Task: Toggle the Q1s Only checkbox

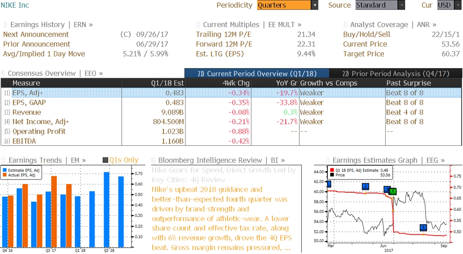Action: click(x=105, y=160)
